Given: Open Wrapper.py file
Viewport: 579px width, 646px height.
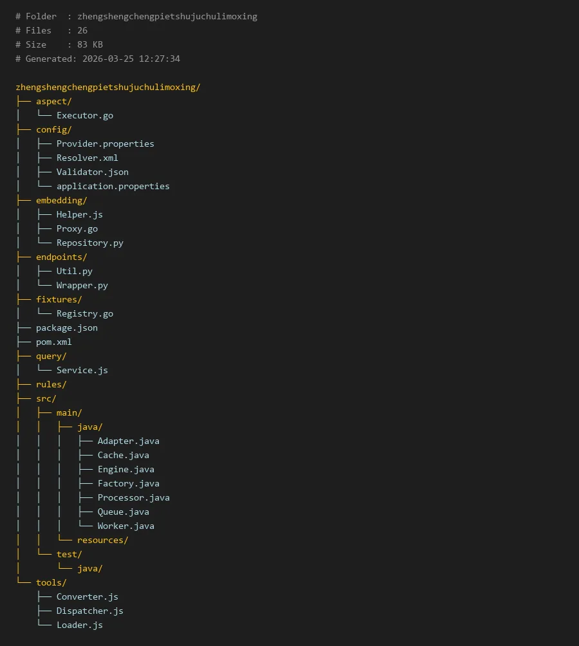Looking at the screenshot, I should pyautogui.click(x=82, y=285).
